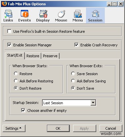Uncheck Enable Session Manager
Screen dimensions: 125x137
[x=9, y=45]
